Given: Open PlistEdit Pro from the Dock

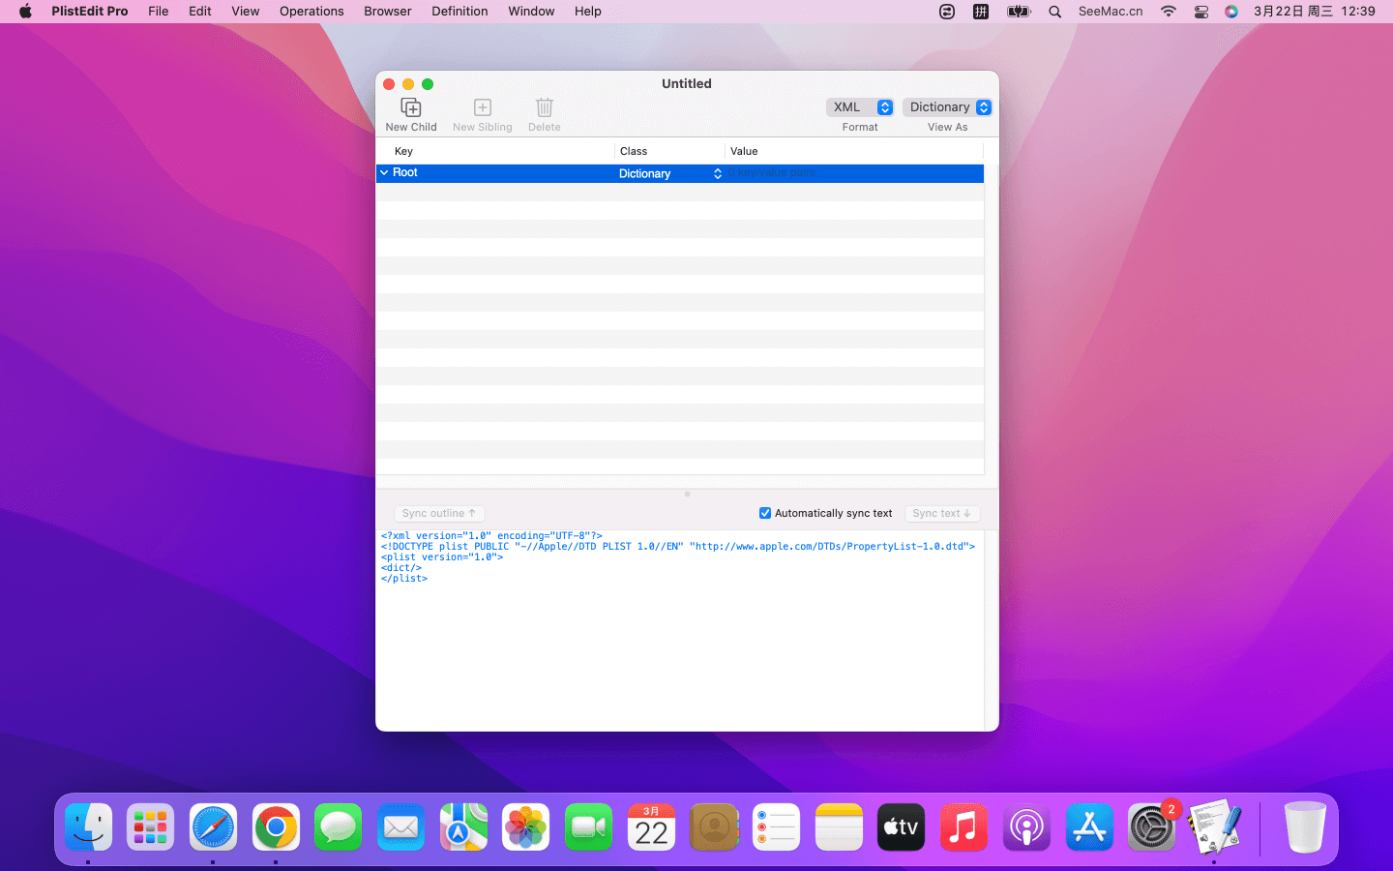Looking at the screenshot, I should (x=1214, y=827).
